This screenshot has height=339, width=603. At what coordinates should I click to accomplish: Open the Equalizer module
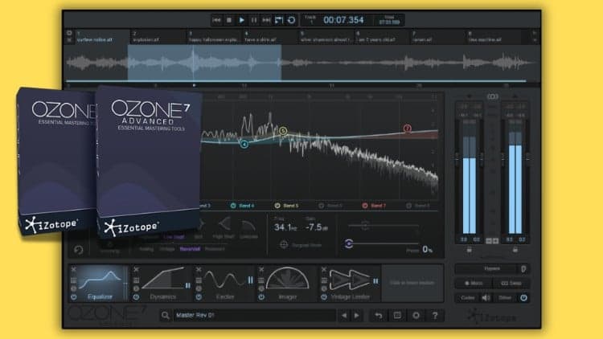99,283
